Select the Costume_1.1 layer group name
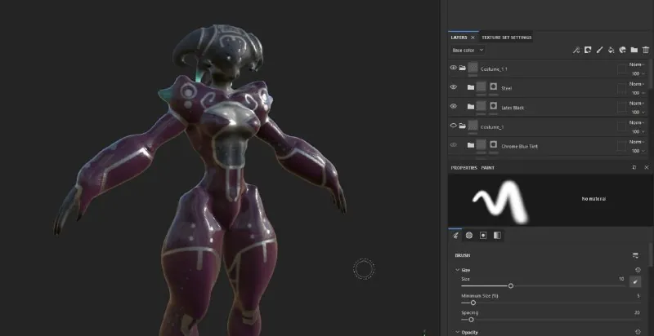 point(494,69)
